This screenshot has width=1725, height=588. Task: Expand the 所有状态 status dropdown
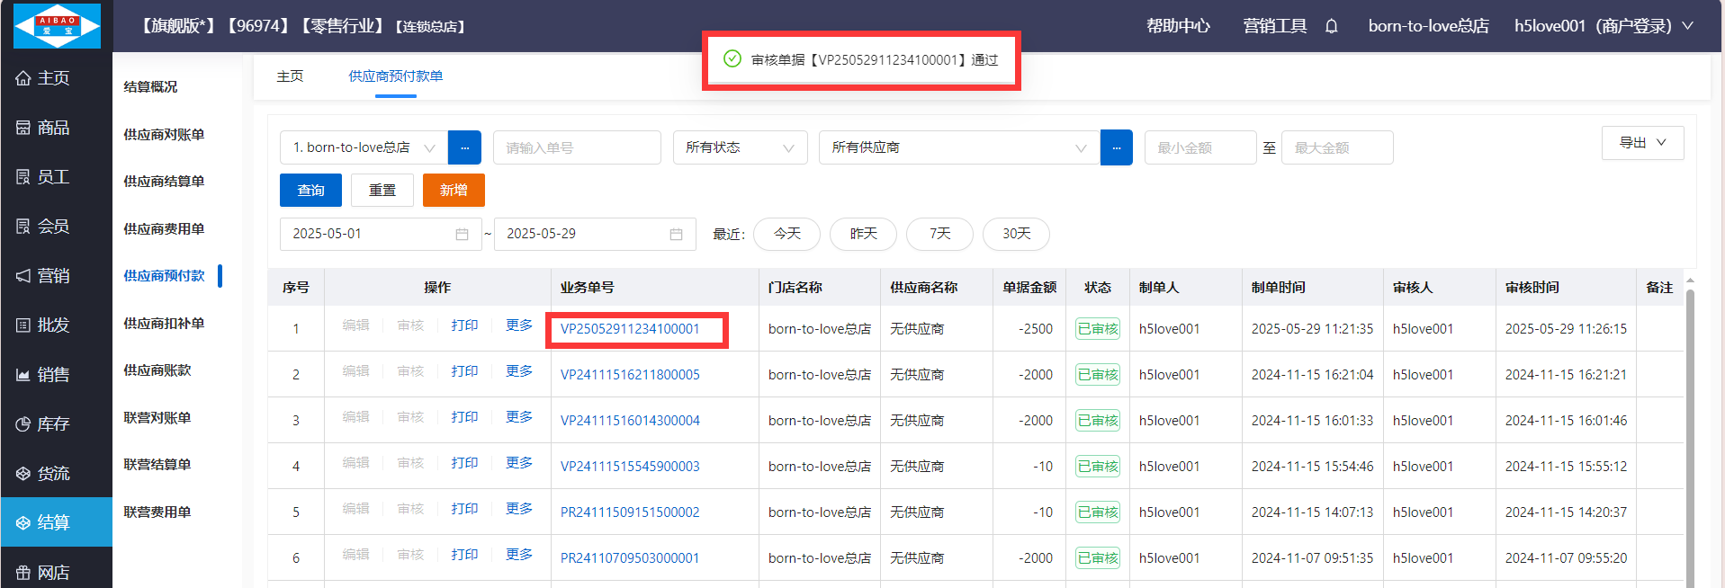click(x=739, y=147)
